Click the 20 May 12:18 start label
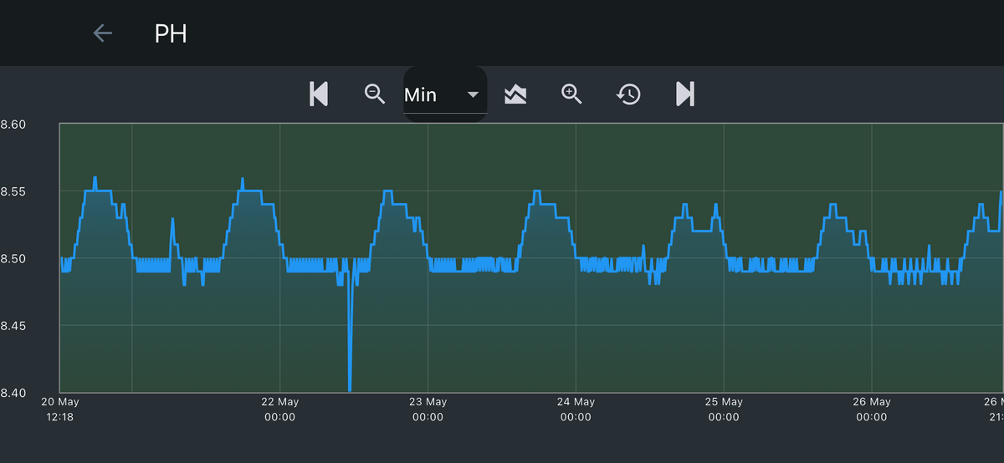 [59, 410]
